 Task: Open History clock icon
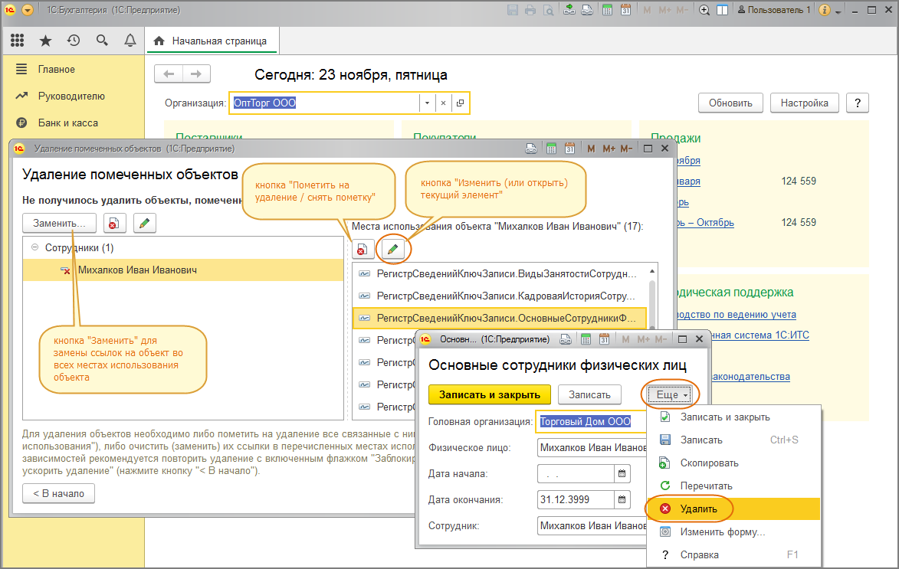[74, 41]
